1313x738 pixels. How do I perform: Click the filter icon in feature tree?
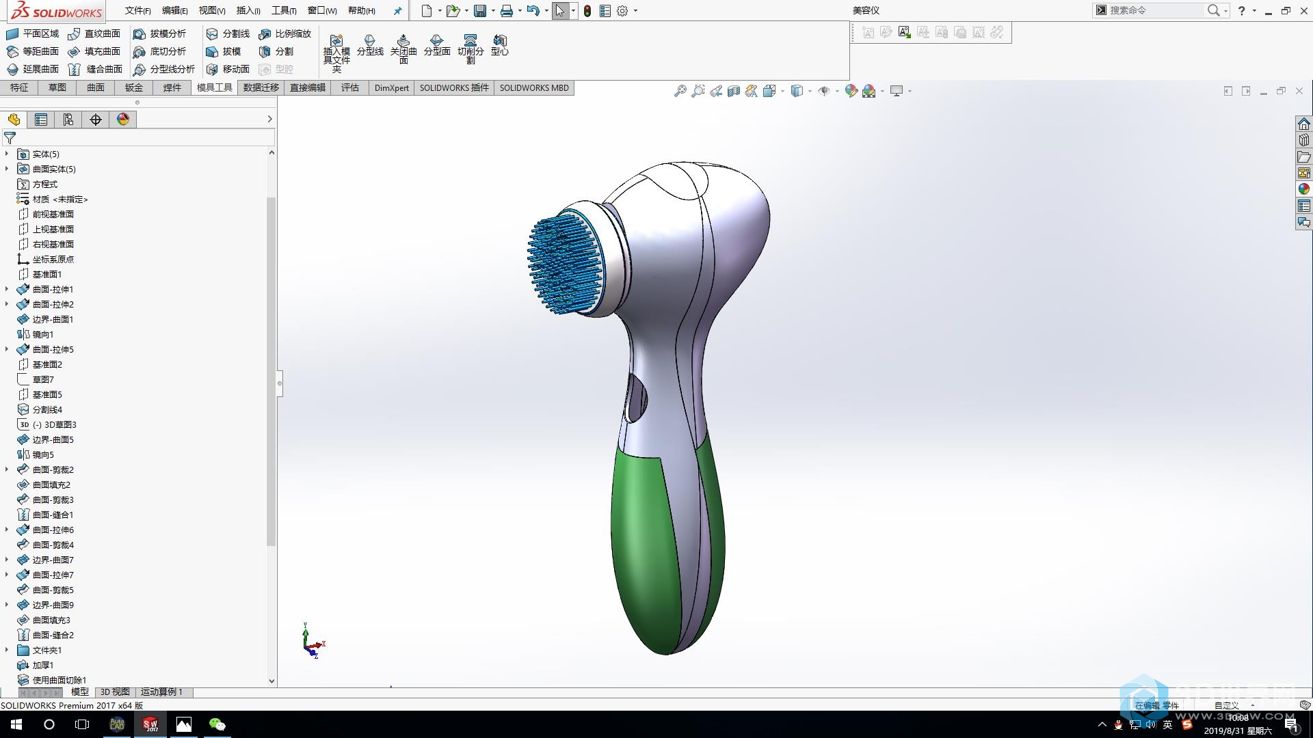10,138
